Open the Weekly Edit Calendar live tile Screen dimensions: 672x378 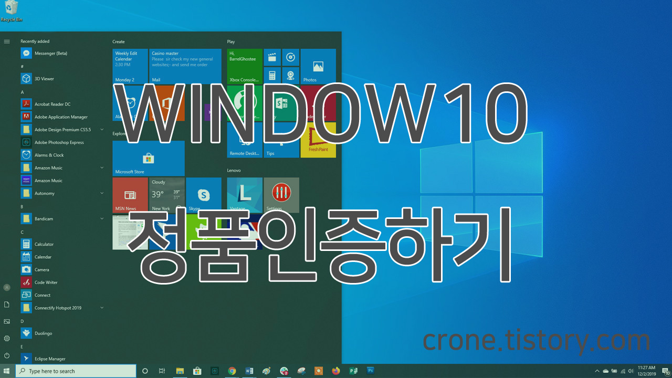pos(130,66)
